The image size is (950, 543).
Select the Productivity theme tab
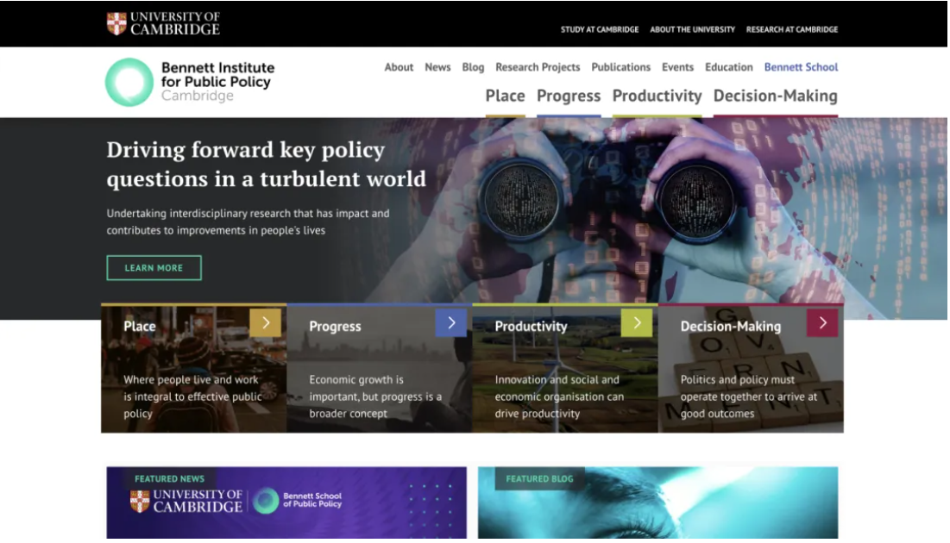pos(657,97)
